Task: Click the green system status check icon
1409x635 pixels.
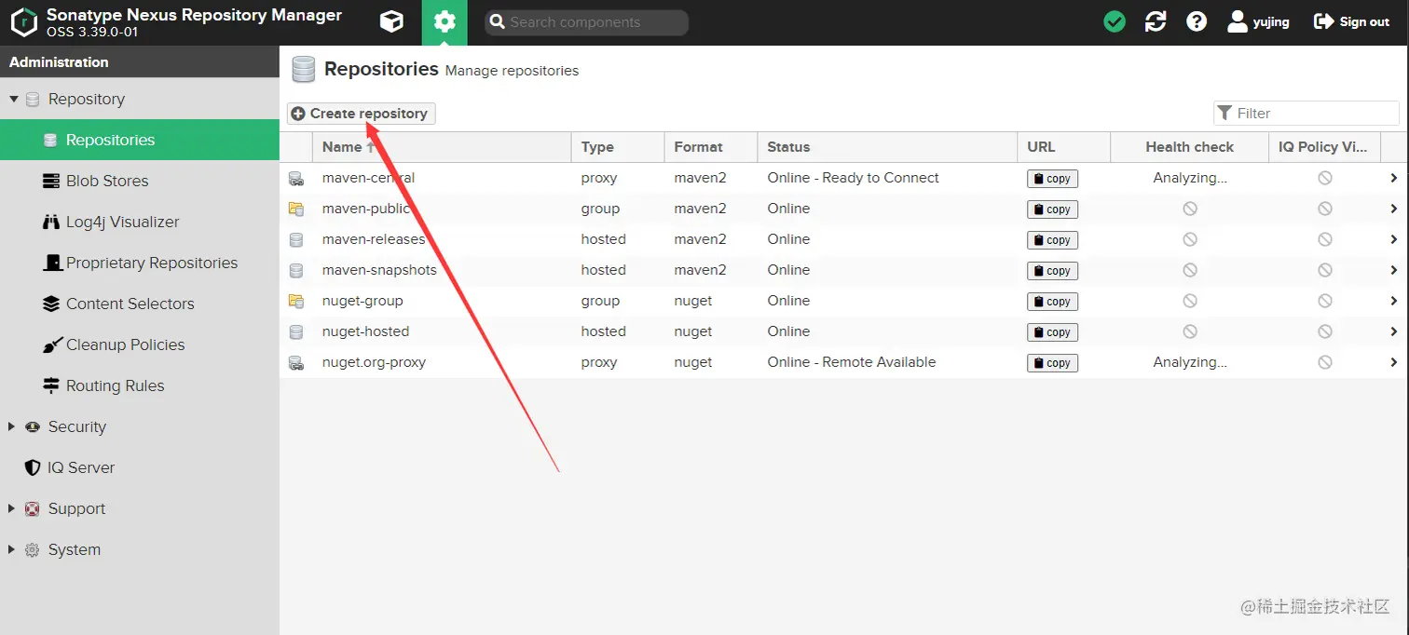Action: pyautogui.click(x=1115, y=21)
